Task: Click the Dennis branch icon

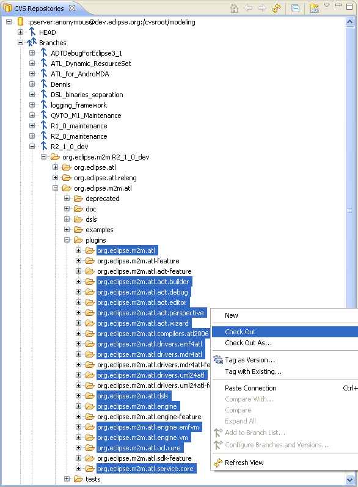Action: 44,84
